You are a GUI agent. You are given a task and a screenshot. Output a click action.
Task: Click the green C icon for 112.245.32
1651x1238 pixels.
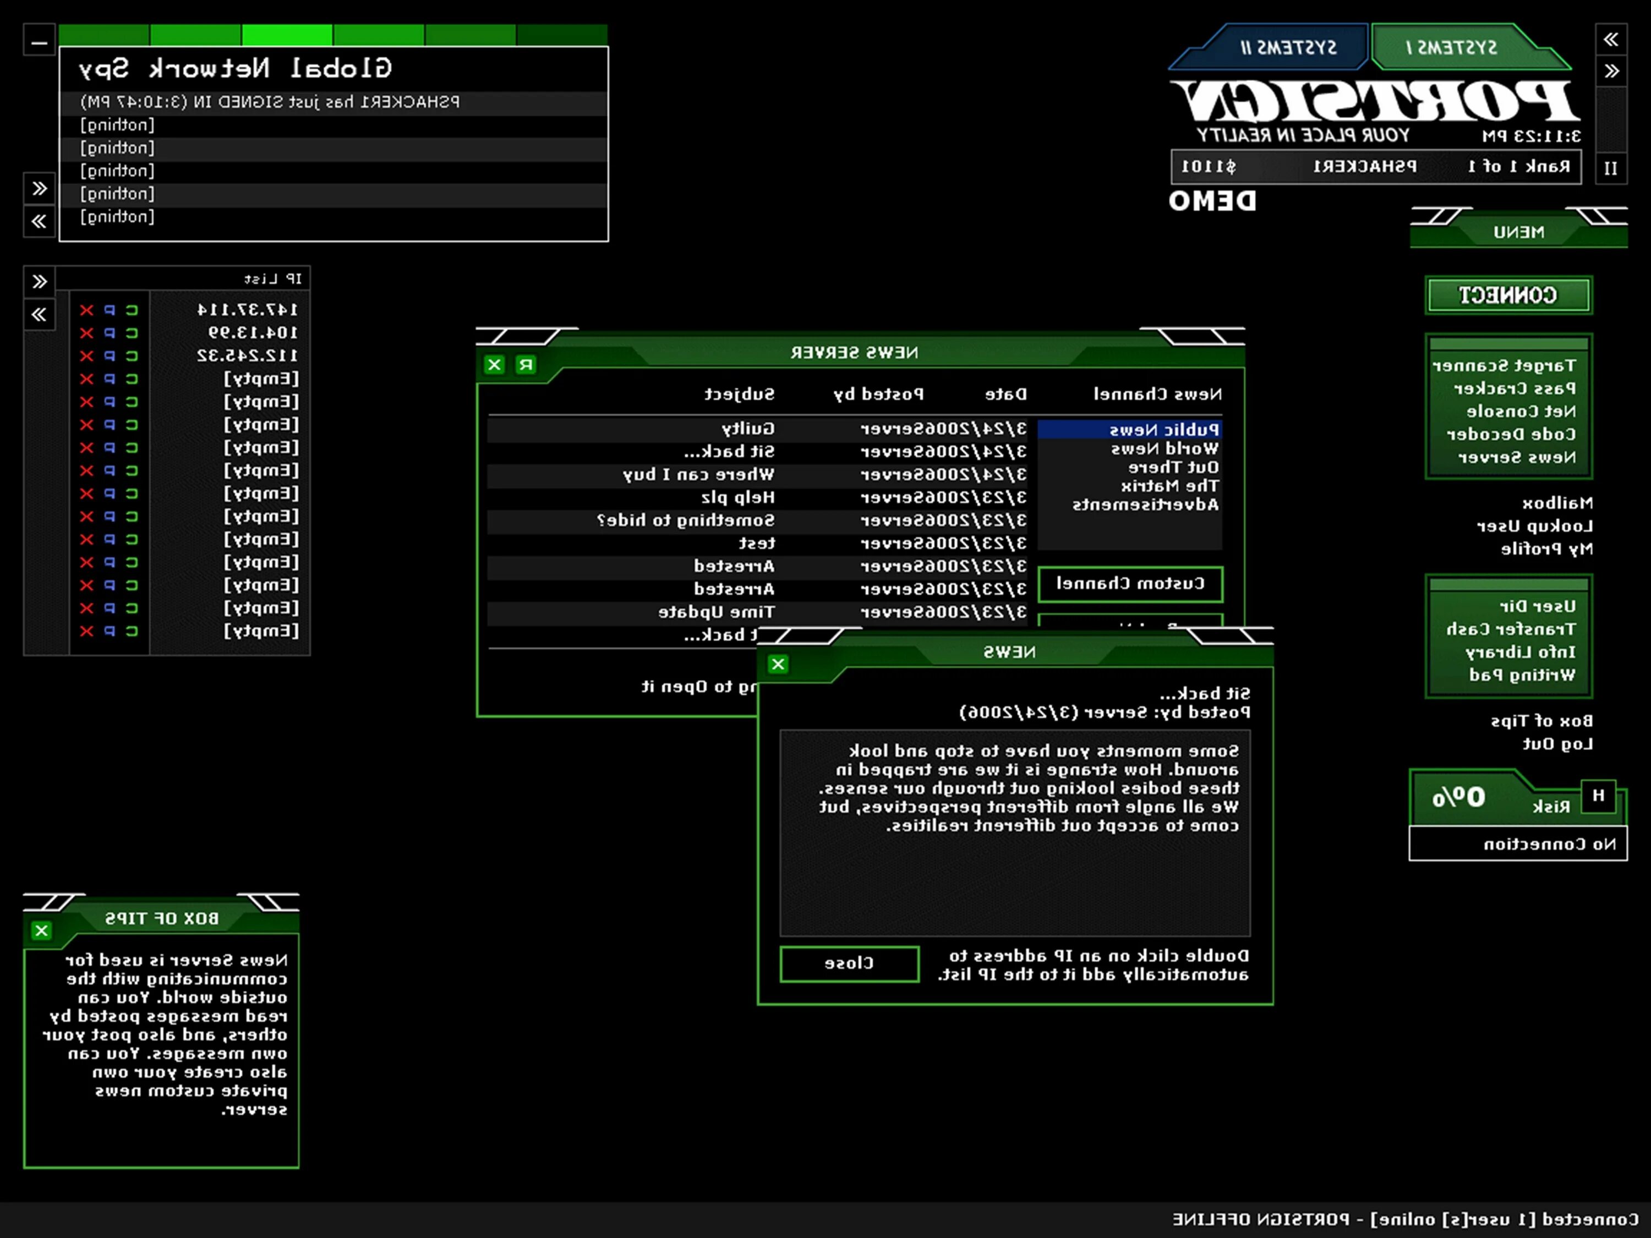tap(132, 356)
